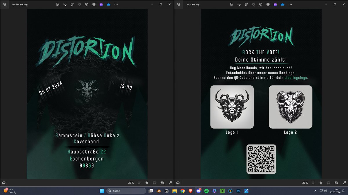Click the rückseite.png file name title
348x195 pixels.
[193, 5]
